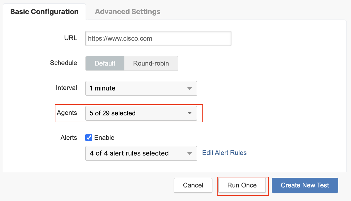Image resolution: width=351 pixels, height=201 pixels.
Task: Click the Interval field label
Action: 66,88
